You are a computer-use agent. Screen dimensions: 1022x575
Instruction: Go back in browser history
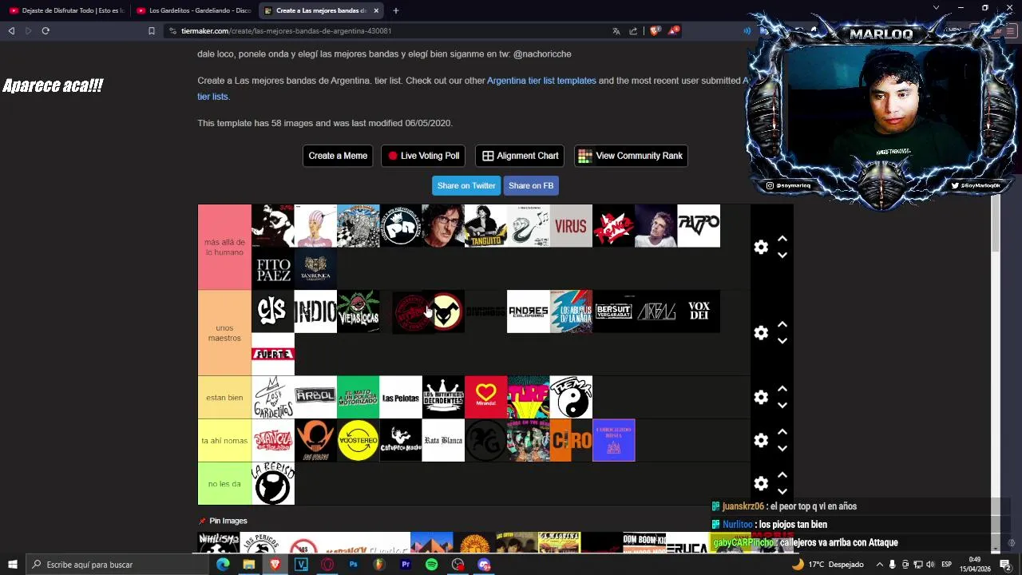point(11,31)
